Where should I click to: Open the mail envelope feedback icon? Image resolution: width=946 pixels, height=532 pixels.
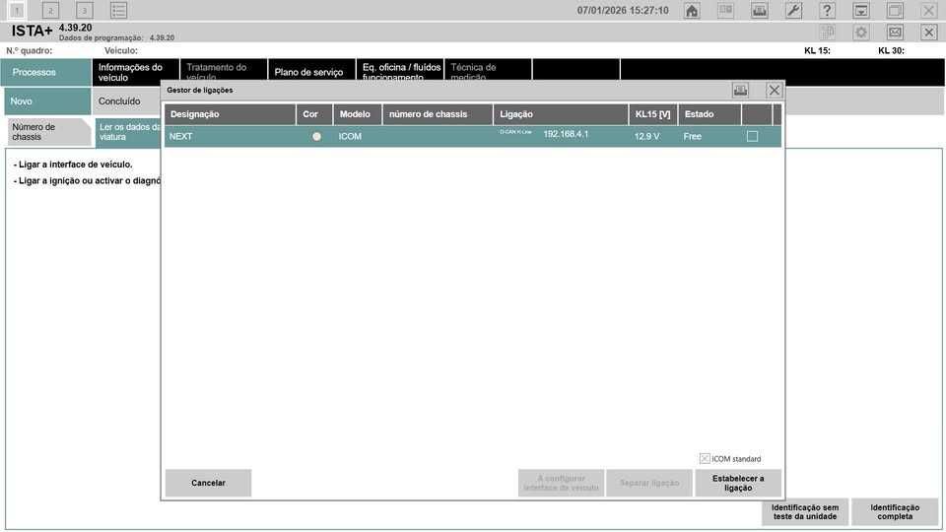(x=895, y=32)
